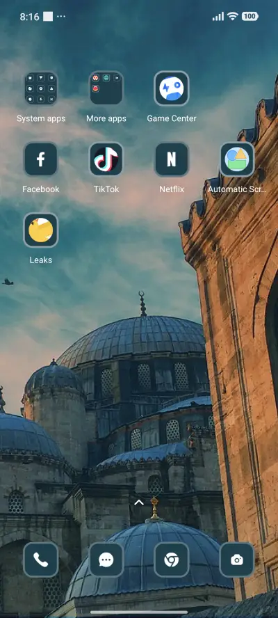This screenshot has height=618, width=278.
Task: Tap the System apps label
Action: coord(41,118)
